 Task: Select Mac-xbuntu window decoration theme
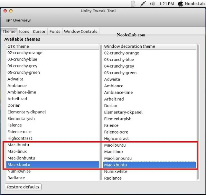coord(149,165)
